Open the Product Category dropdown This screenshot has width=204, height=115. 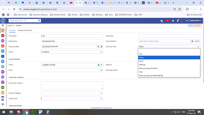72,93
